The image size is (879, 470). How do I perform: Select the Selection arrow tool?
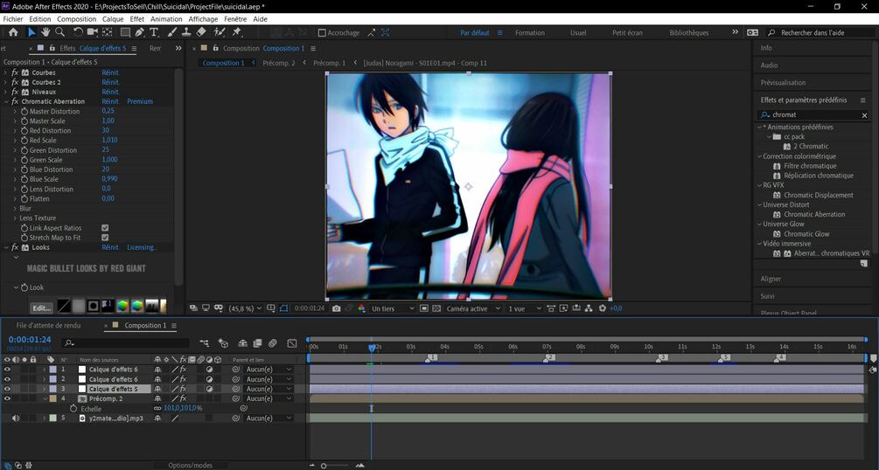31,32
